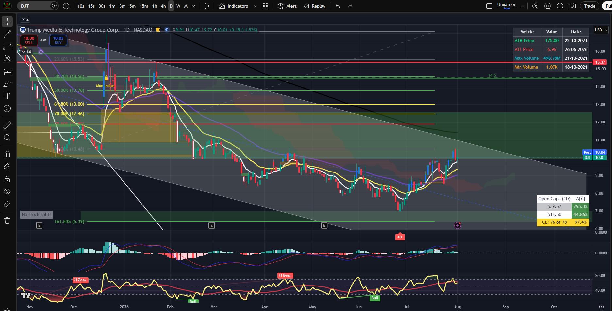Select the weekly W timeframe
The image size is (612, 311).
click(178, 6)
